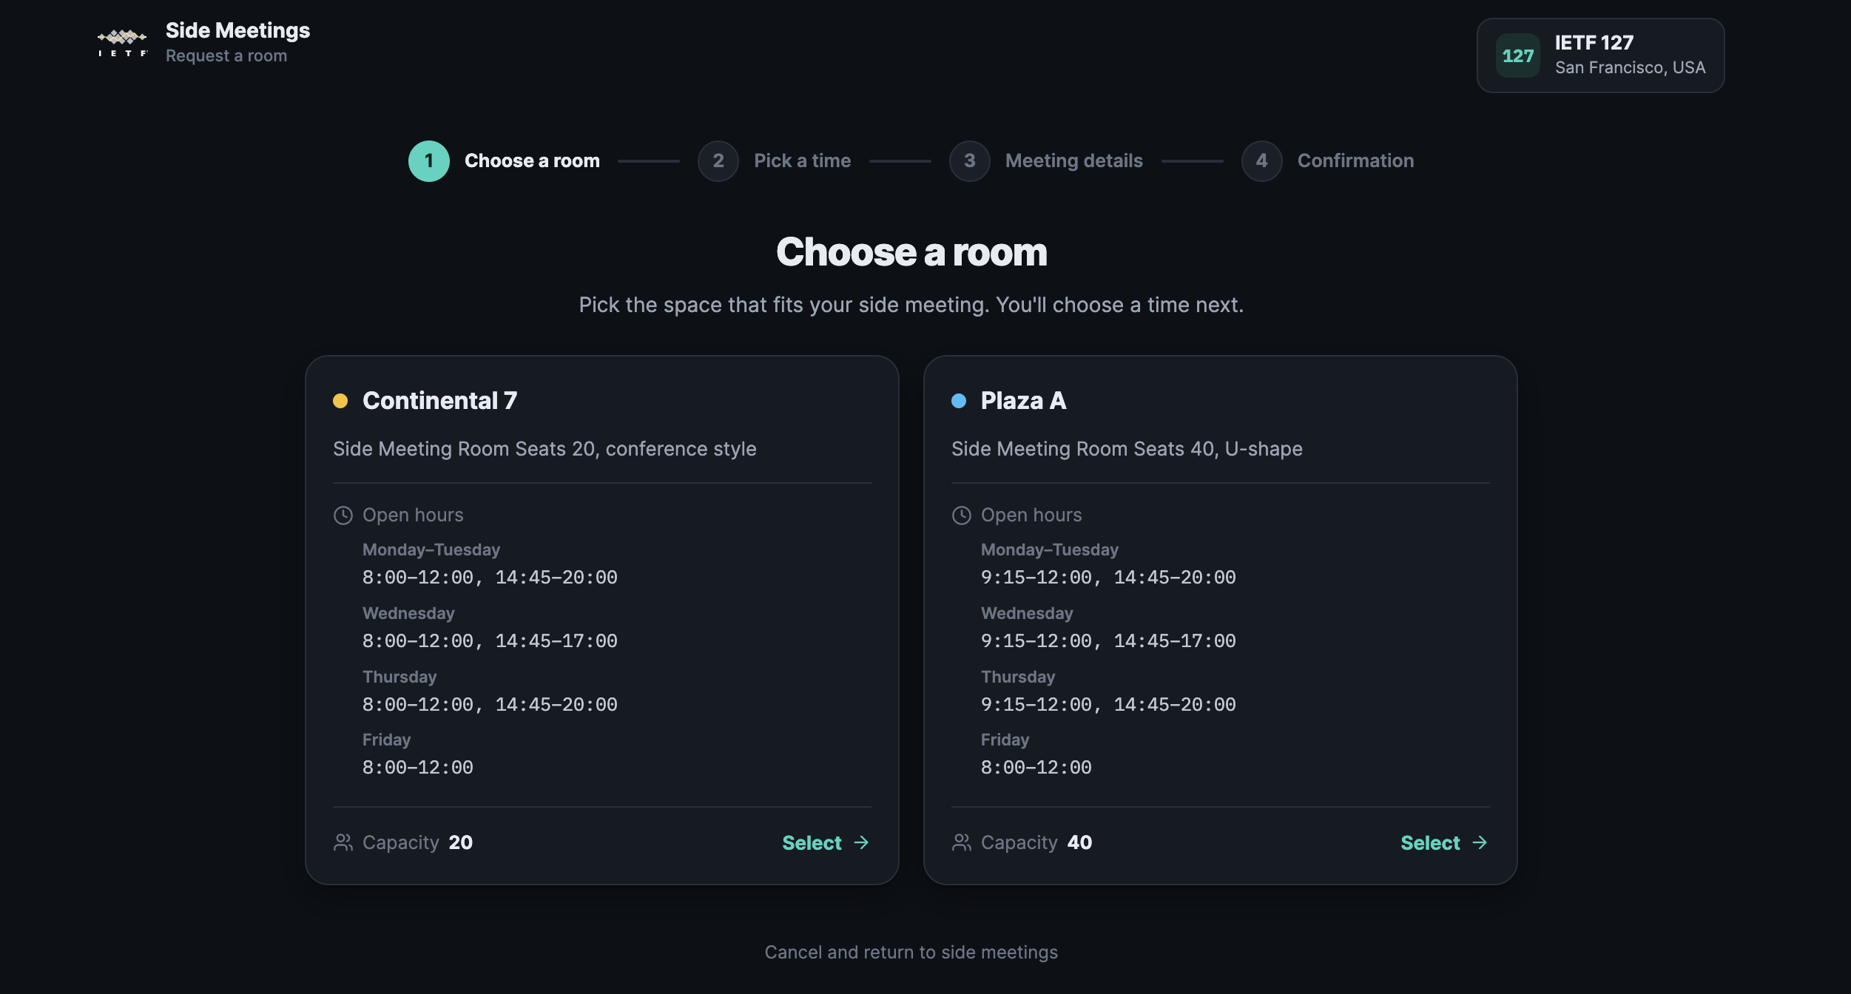Click the clock icon in Plaza A card
The image size is (1851, 994).
click(x=961, y=515)
